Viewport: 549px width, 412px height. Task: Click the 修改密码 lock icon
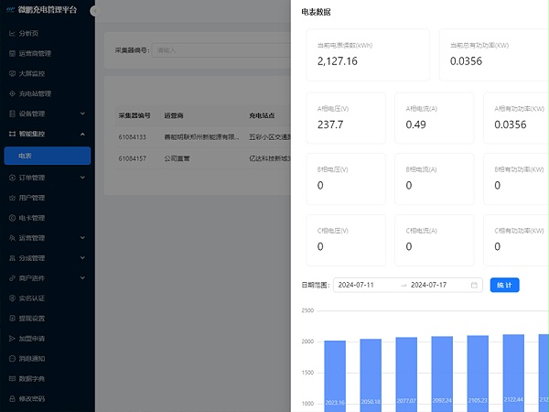click(12, 398)
